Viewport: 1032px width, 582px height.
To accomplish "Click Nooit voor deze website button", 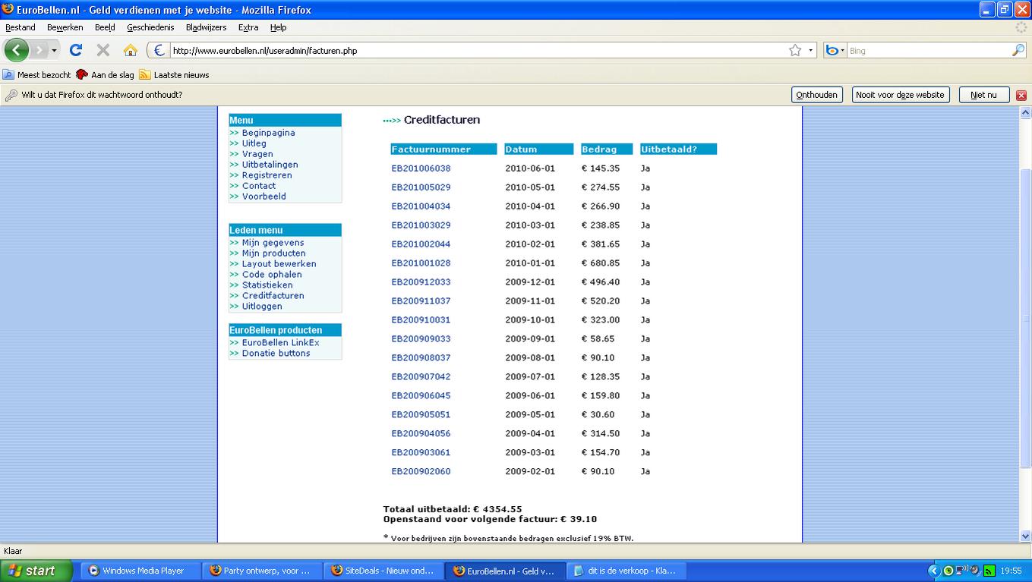I will (900, 95).
